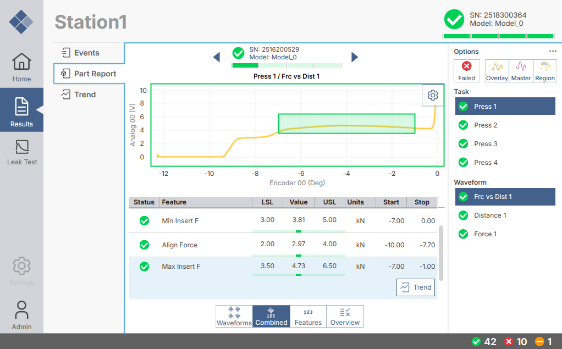562x349 pixels.
Task: Click the LSL column header
Action: click(267, 202)
